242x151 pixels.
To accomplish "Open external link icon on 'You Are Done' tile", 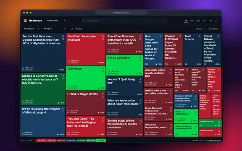I will click(x=103, y=121).
